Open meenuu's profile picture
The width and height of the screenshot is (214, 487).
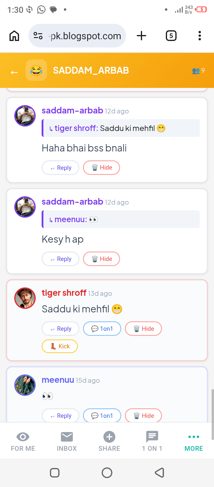[25, 385]
